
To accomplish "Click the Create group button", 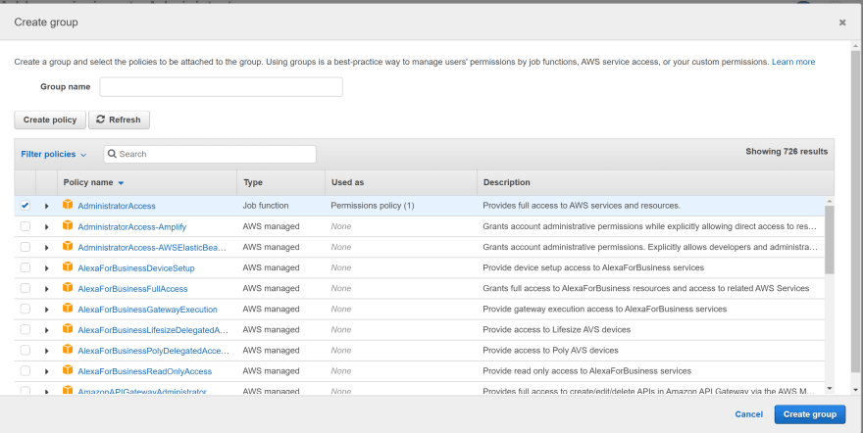I will (x=810, y=414).
